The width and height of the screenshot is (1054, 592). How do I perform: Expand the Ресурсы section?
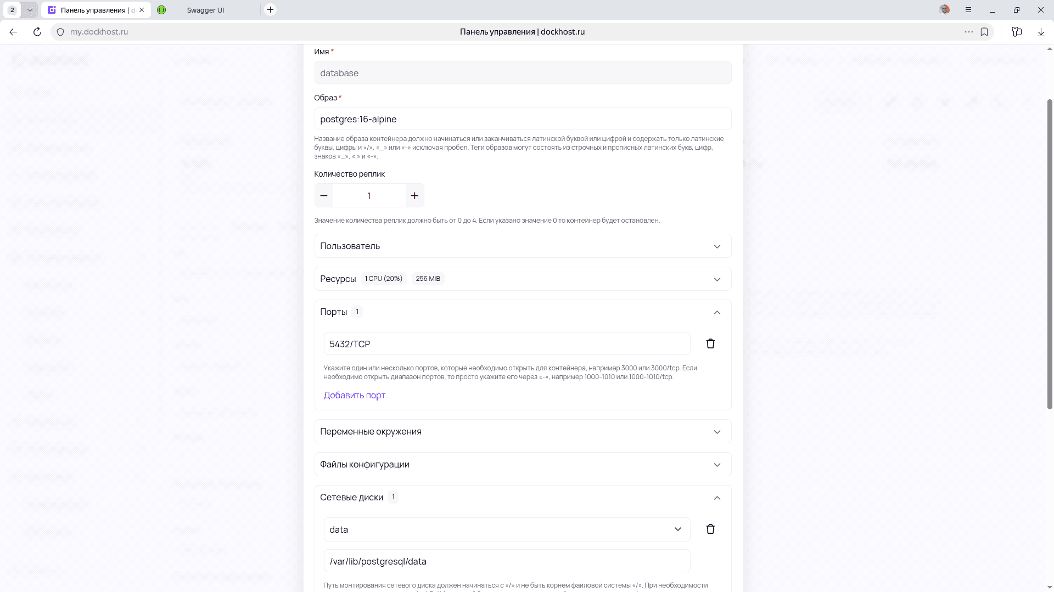point(523,279)
